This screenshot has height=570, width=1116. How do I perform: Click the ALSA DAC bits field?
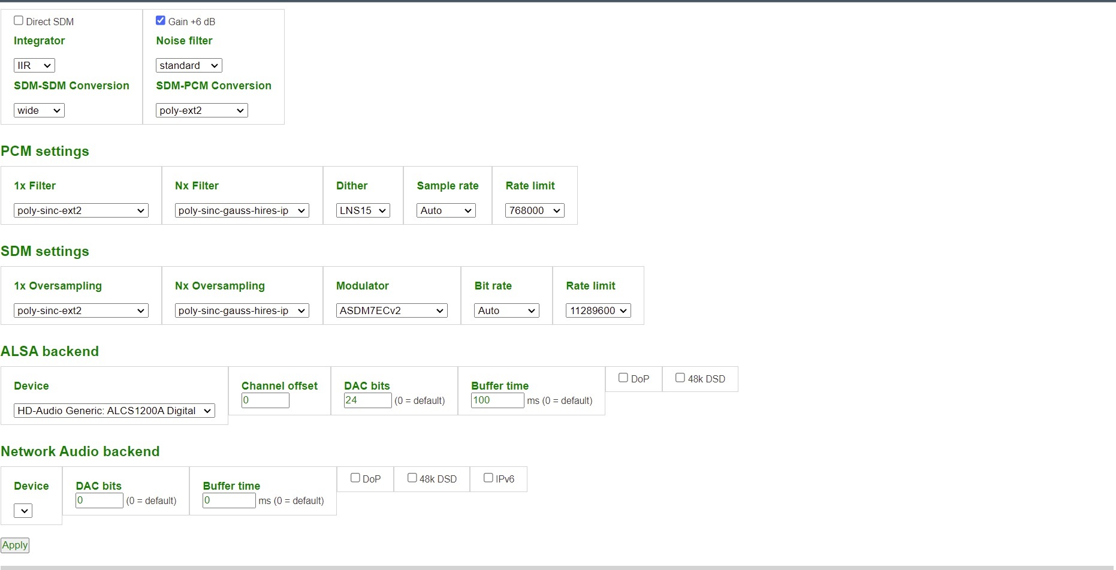click(x=367, y=400)
